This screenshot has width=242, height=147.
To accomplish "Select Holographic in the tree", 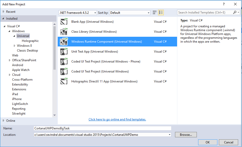I will point(30,41).
